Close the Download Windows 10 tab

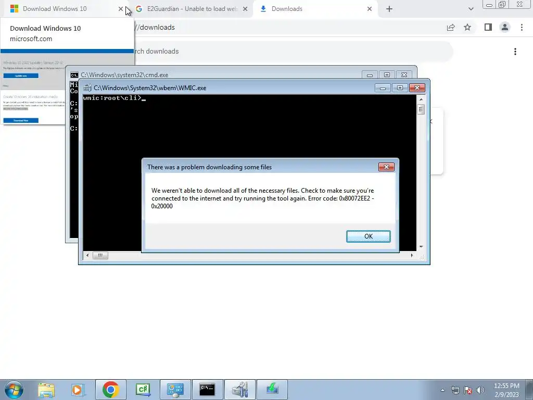(121, 9)
